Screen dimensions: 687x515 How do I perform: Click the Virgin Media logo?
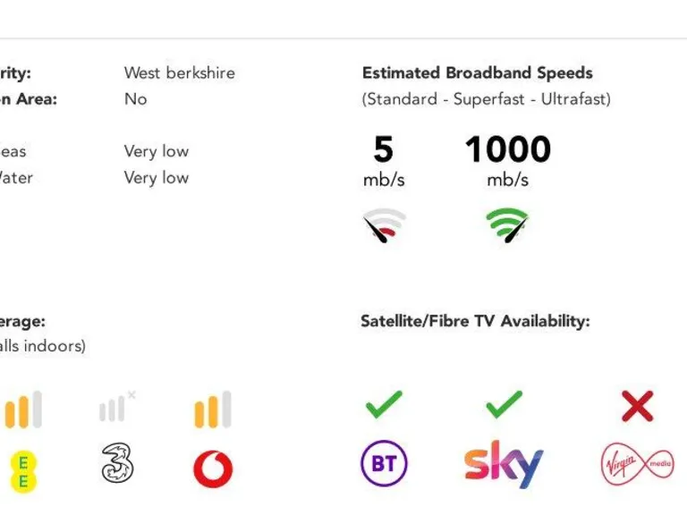point(637,465)
